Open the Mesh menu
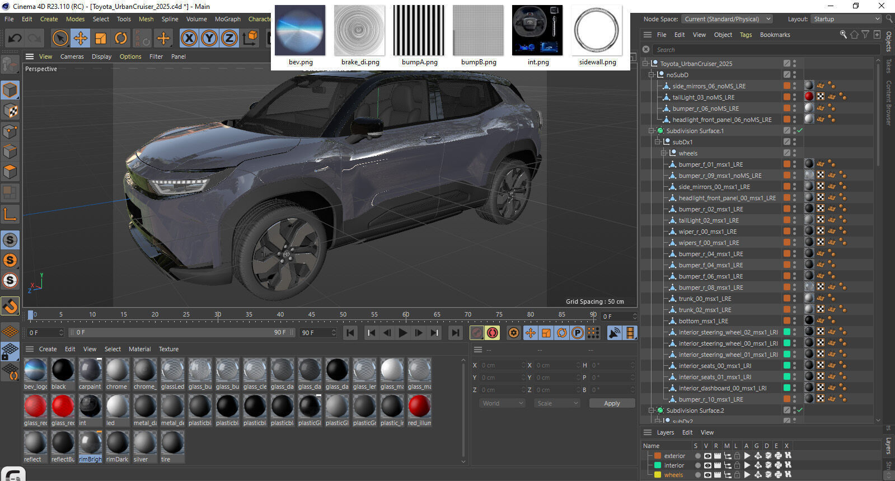The image size is (895, 481). tap(146, 19)
